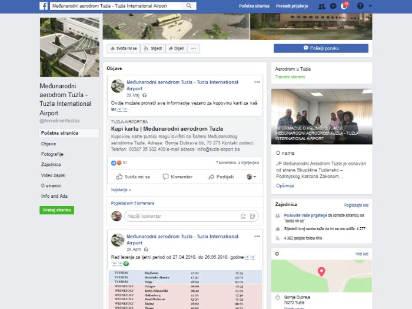Open comment-as profile selector dropdown
412x309 pixels.
coord(251,177)
